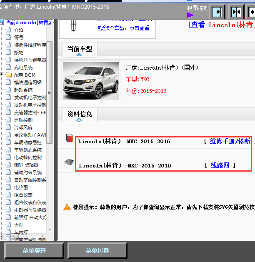Open 组合仪表和仪表 tree item

click(x=30, y=202)
